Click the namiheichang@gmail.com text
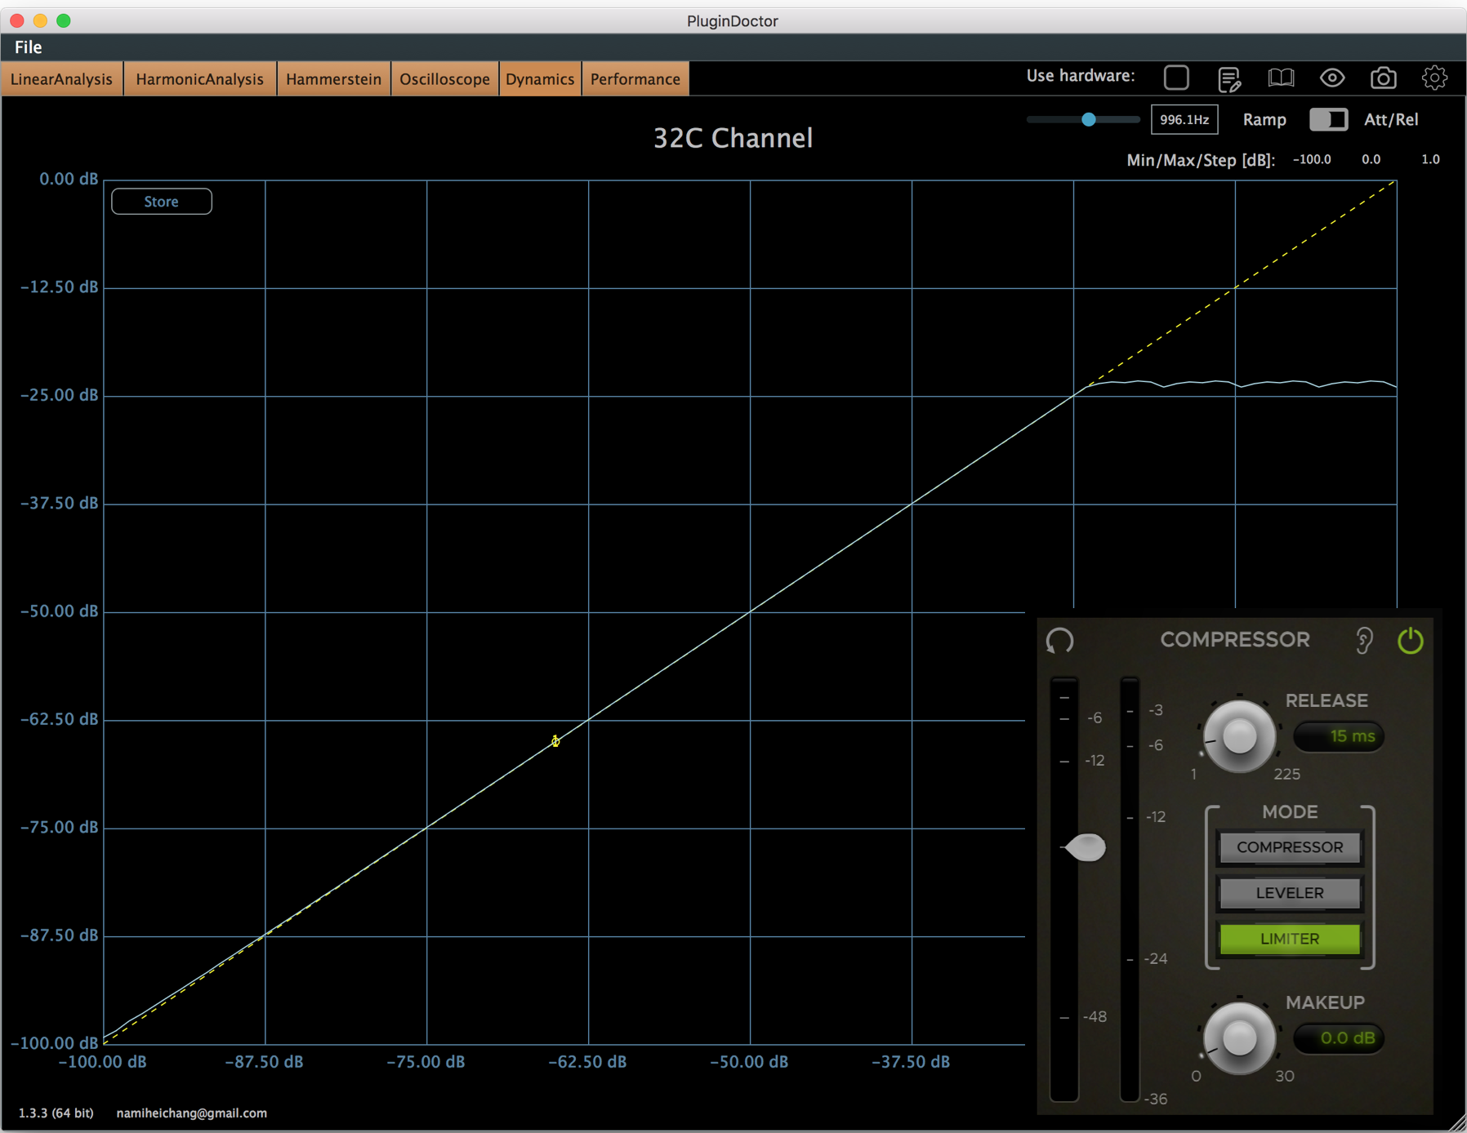 pyautogui.click(x=192, y=1113)
